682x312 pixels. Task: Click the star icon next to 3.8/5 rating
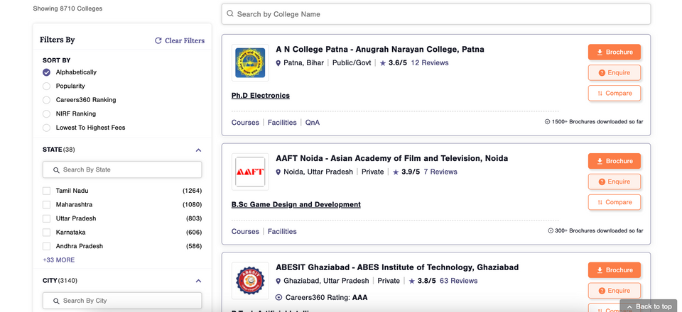[412, 282]
